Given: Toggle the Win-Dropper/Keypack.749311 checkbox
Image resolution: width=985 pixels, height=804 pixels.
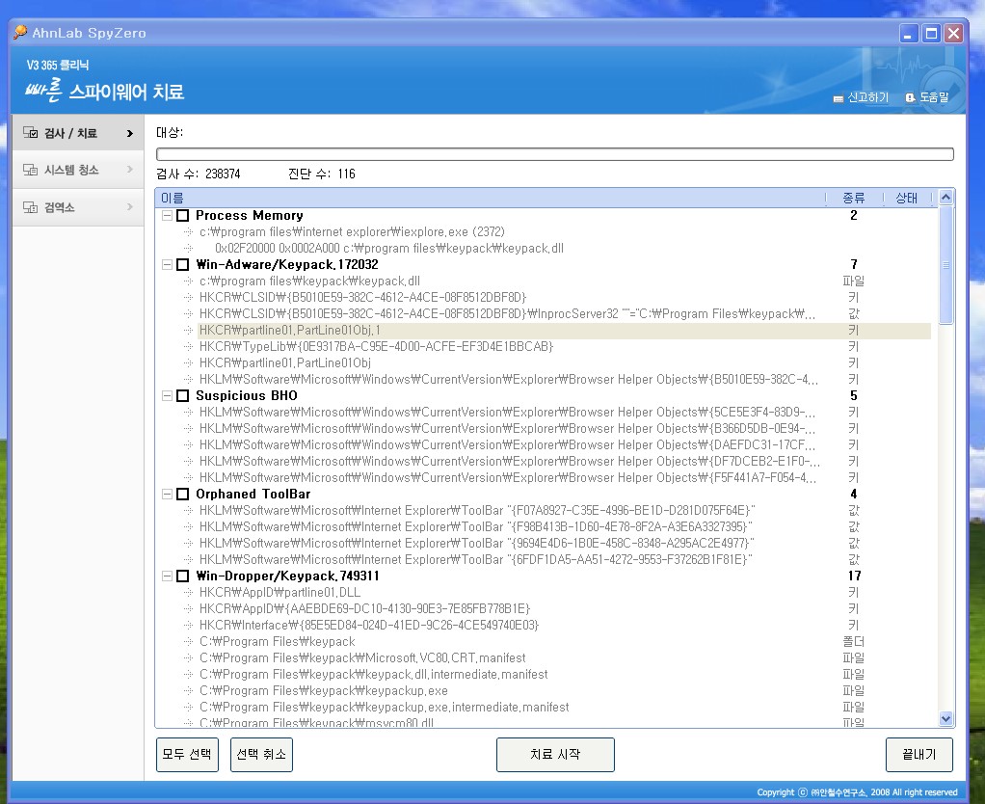Looking at the screenshot, I should click(183, 576).
